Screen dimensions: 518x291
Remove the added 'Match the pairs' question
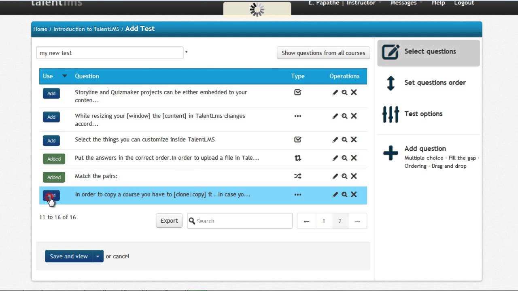click(x=54, y=177)
